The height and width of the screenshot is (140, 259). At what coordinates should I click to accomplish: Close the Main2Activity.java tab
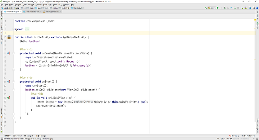[x=40, y=12]
